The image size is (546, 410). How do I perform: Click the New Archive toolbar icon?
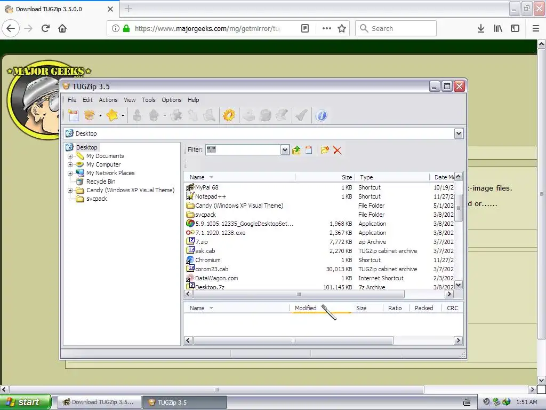click(x=74, y=115)
